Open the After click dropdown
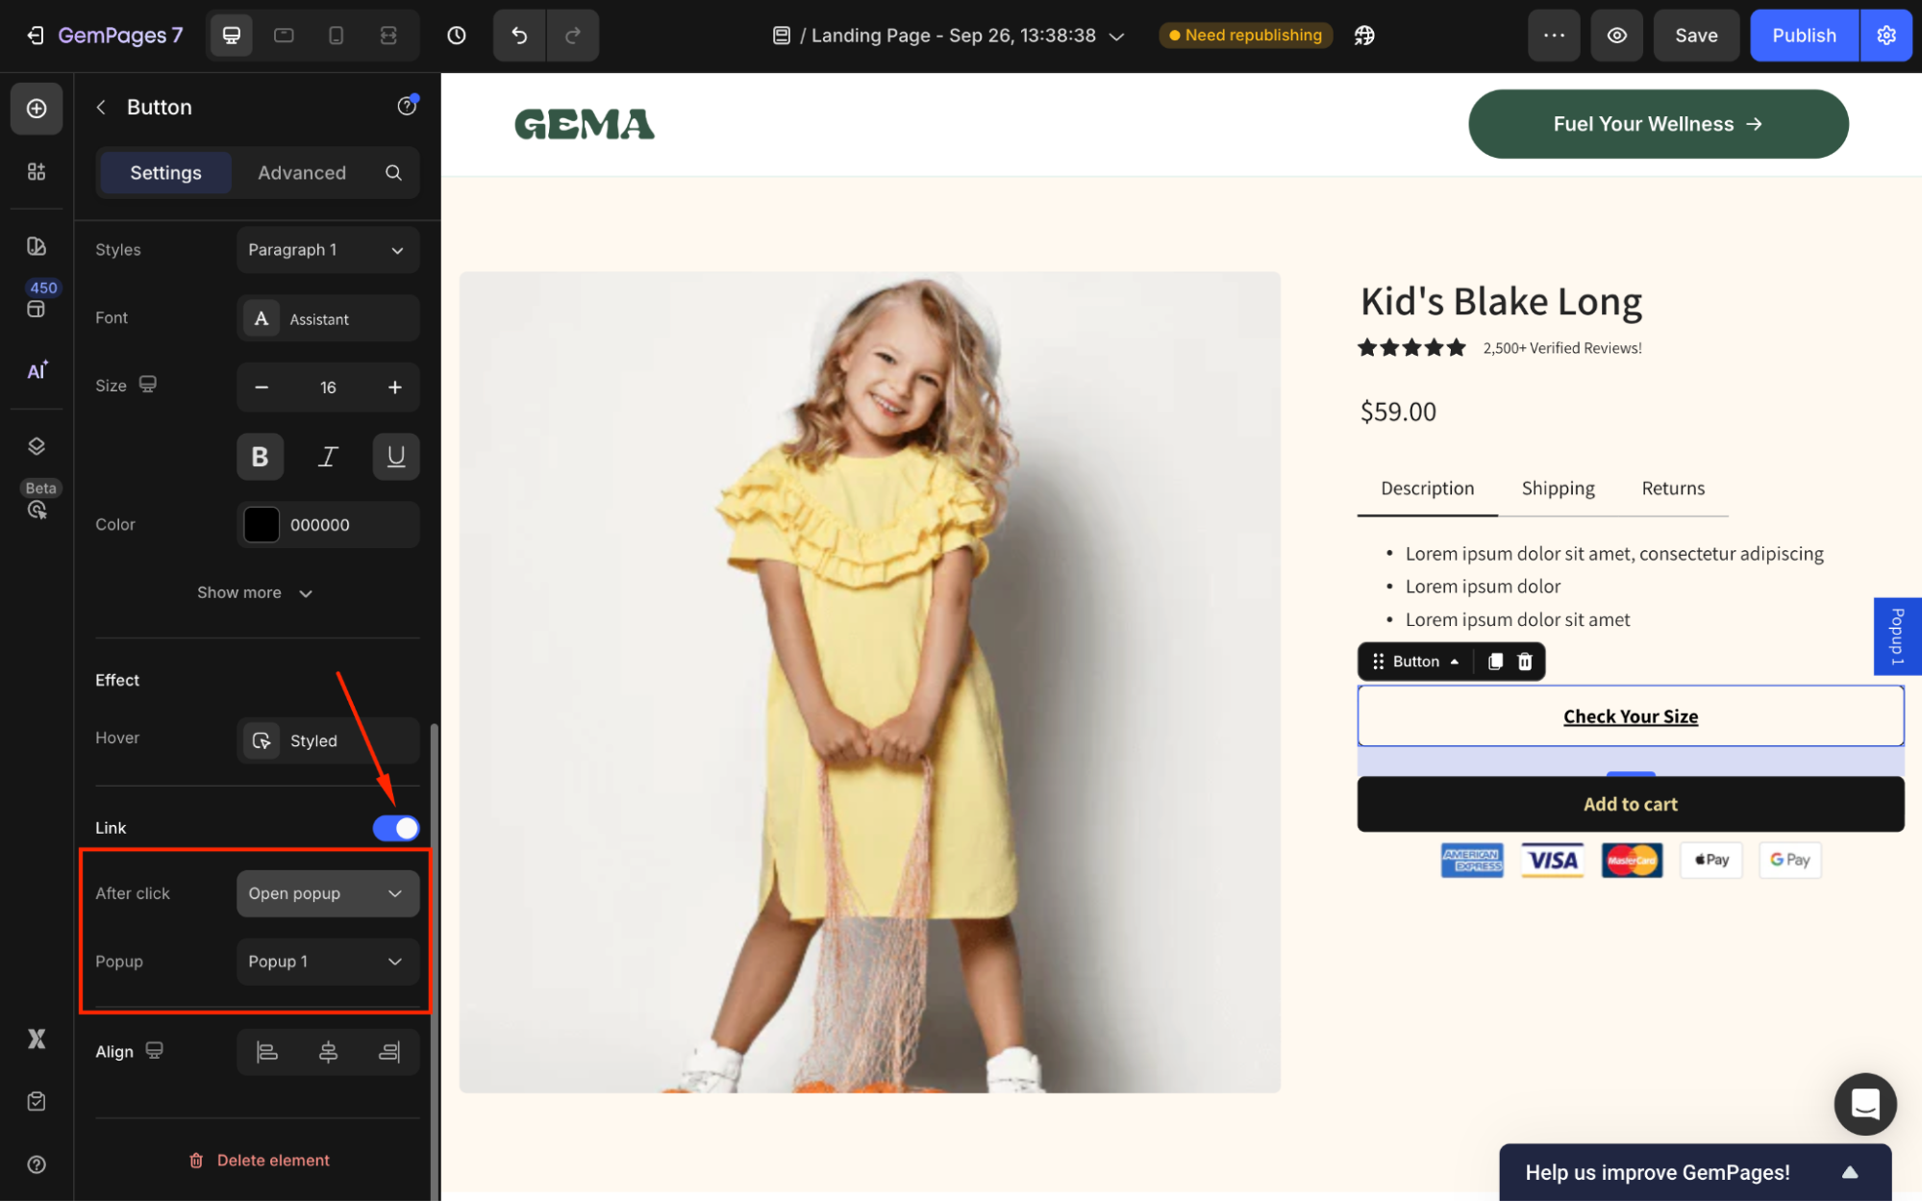 327,893
